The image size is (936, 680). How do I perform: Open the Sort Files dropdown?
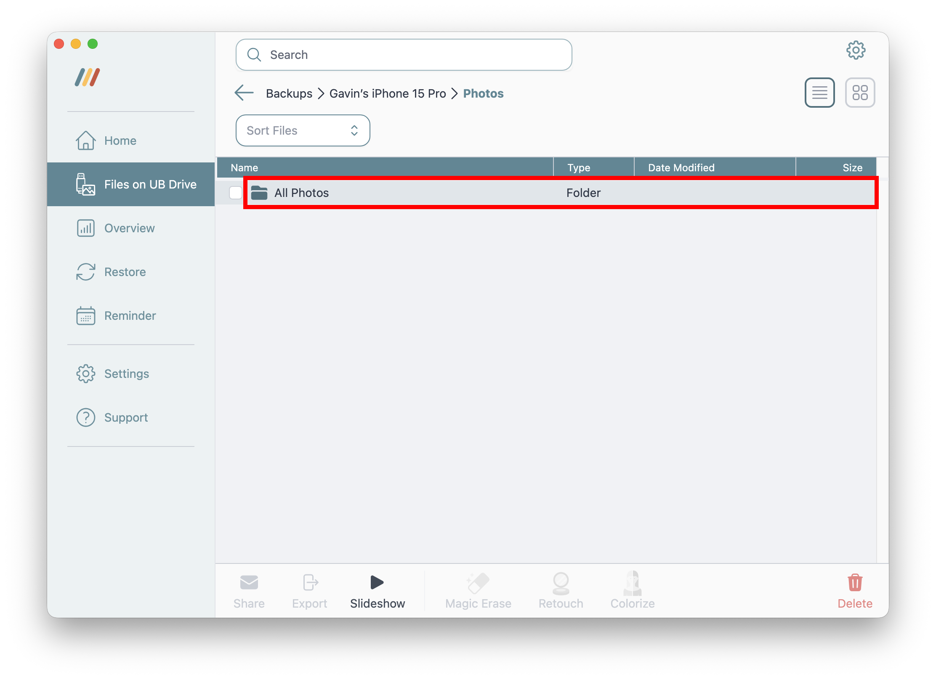[303, 130]
